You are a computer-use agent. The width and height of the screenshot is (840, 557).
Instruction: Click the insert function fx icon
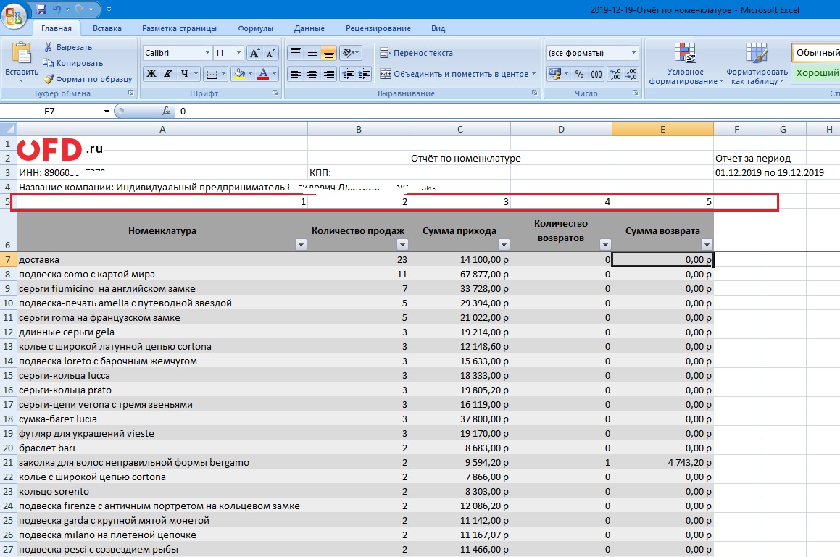(x=166, y=111)
